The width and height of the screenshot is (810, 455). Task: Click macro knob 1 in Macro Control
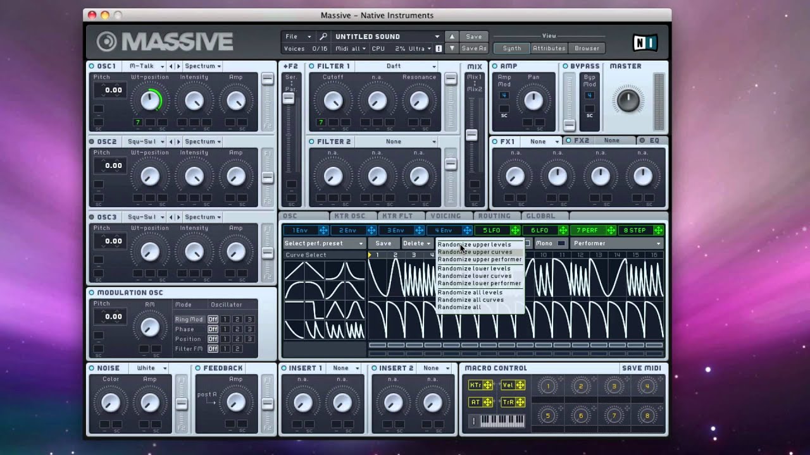548,387
